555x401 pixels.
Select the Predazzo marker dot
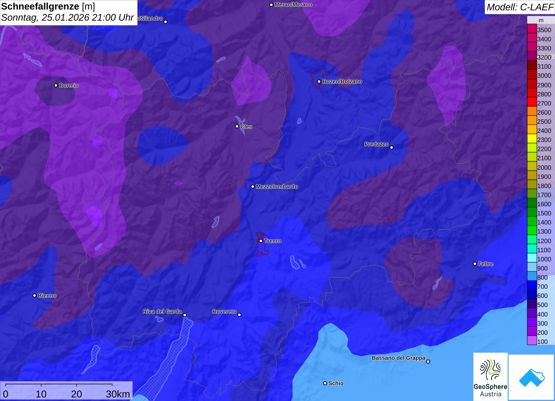pyautogui.click(x=392, y=148)
